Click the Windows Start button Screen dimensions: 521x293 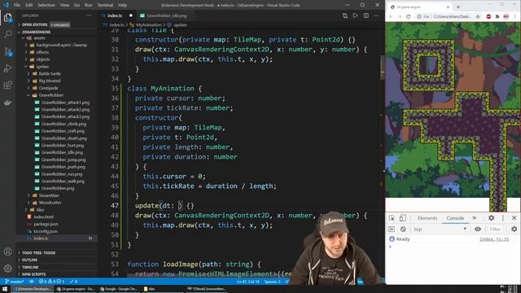5,289
